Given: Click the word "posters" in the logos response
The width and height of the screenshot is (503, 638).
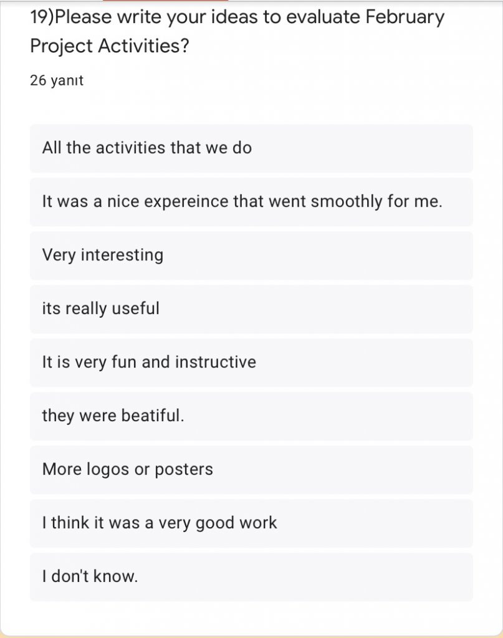Looking at the screenshot, I should coord(184,469).
